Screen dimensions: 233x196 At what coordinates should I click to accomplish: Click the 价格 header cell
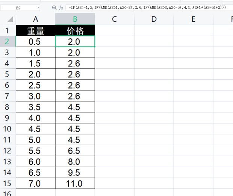coord(75,30)
